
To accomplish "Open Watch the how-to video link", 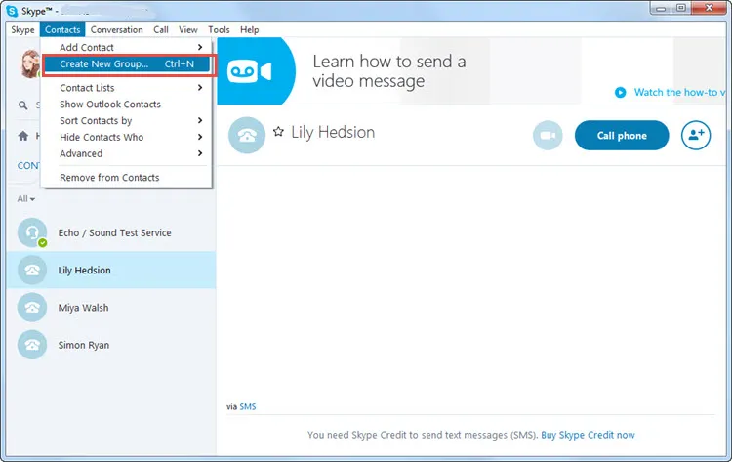I will pos(678,92).
